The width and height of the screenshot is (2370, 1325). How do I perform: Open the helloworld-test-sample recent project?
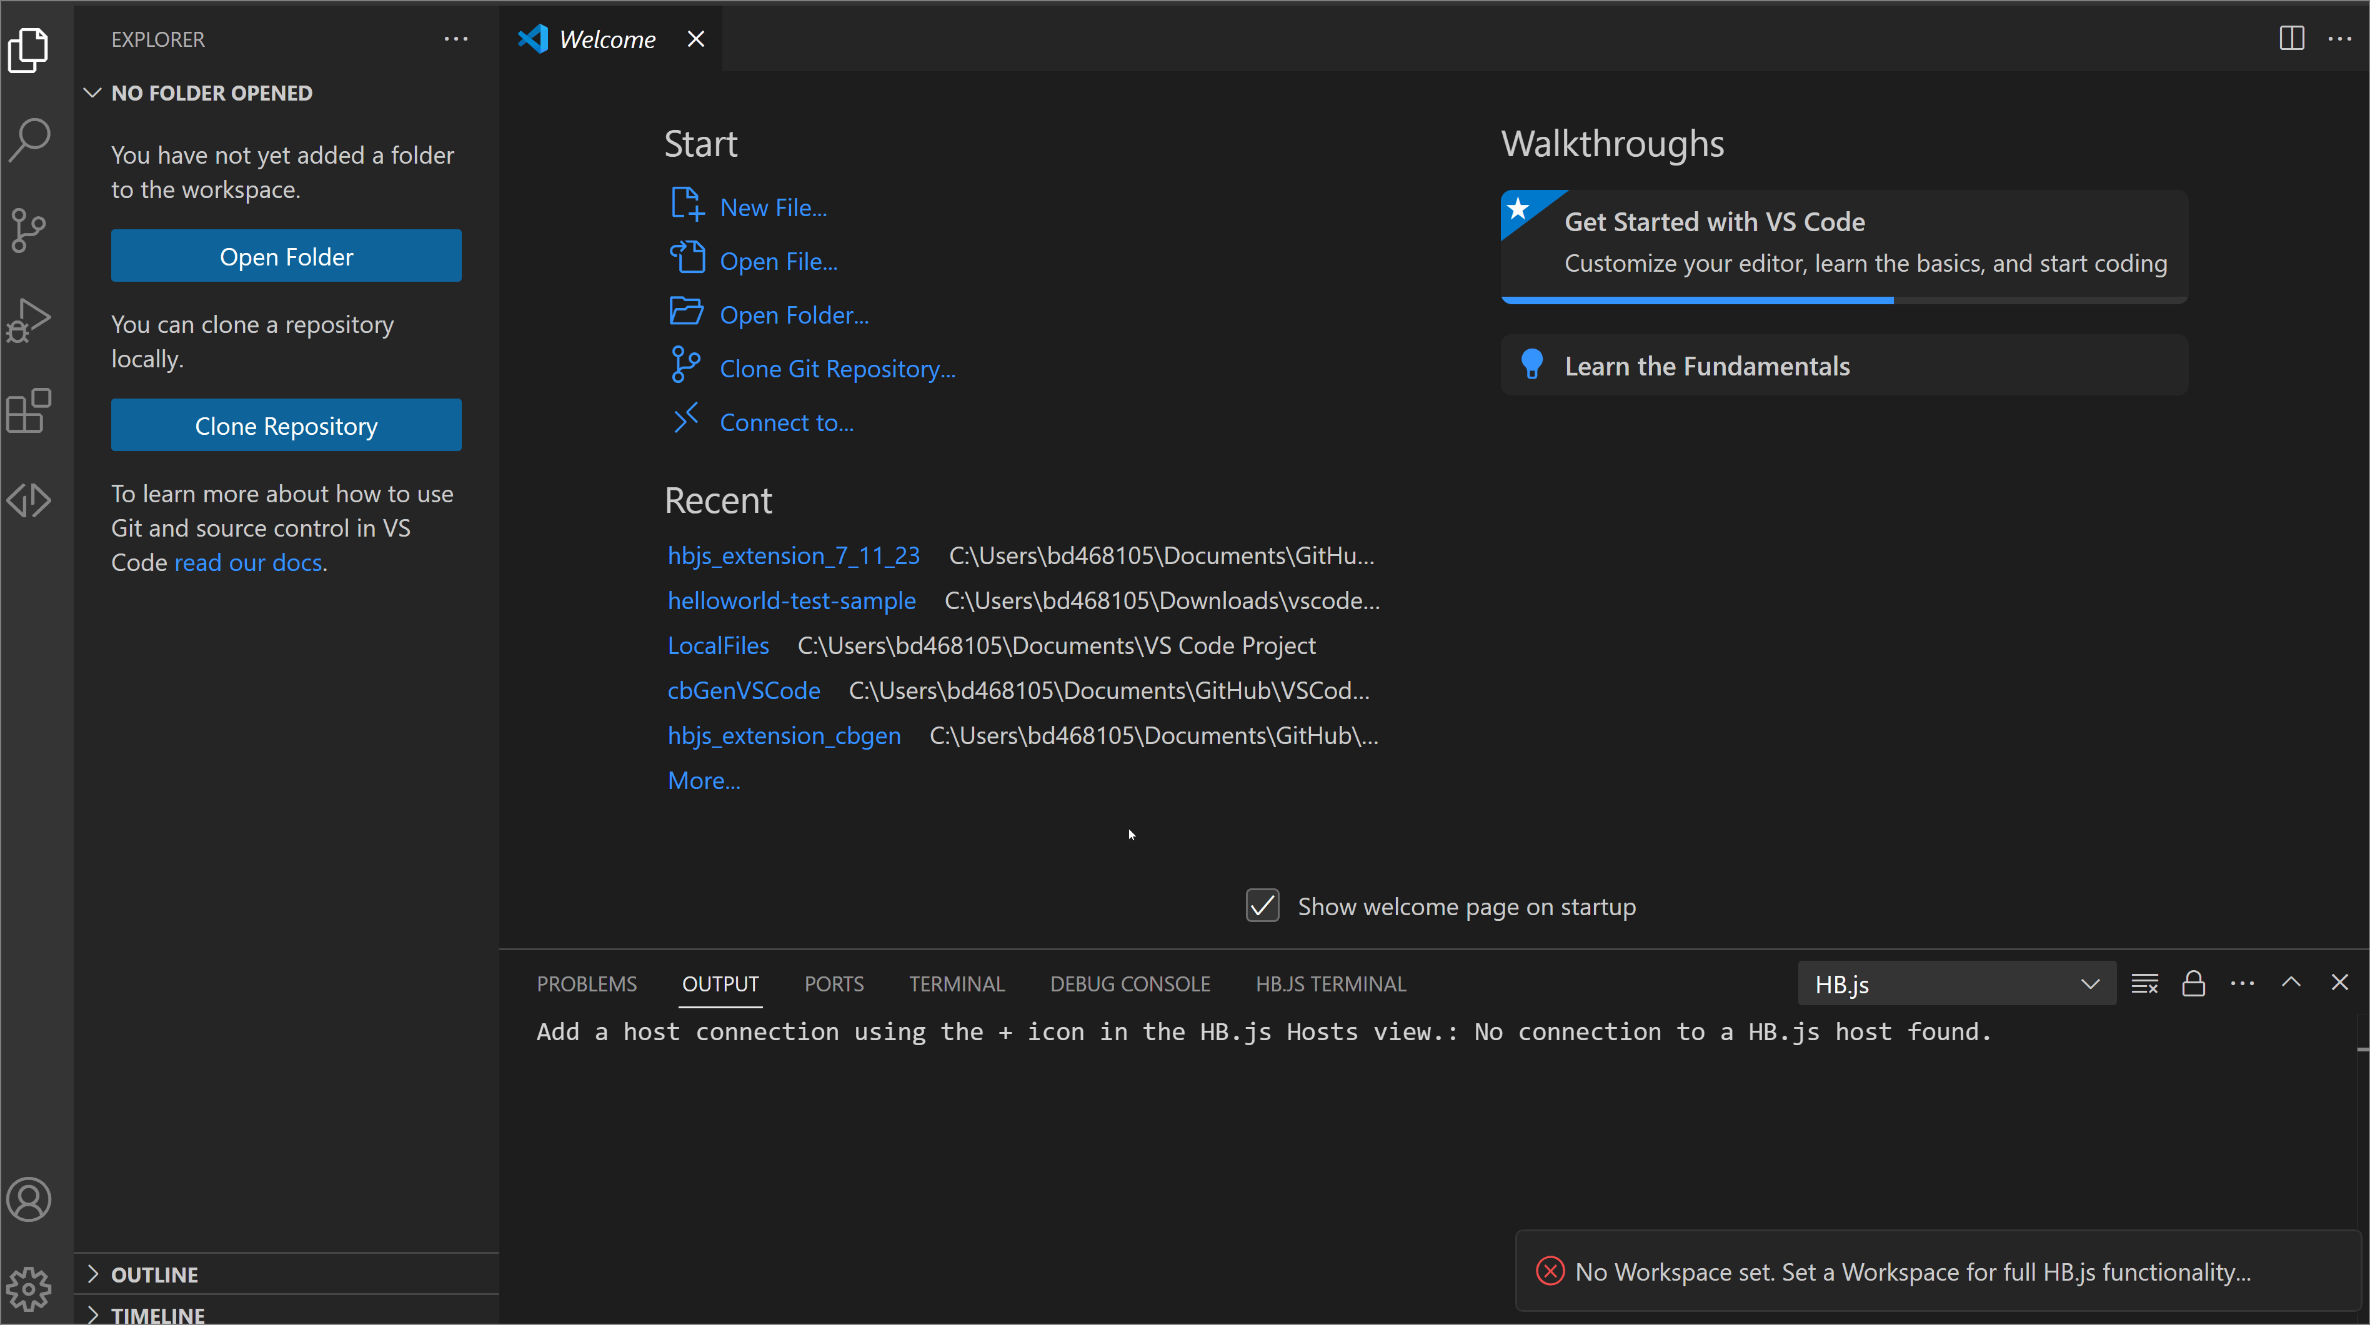point(791,600)
